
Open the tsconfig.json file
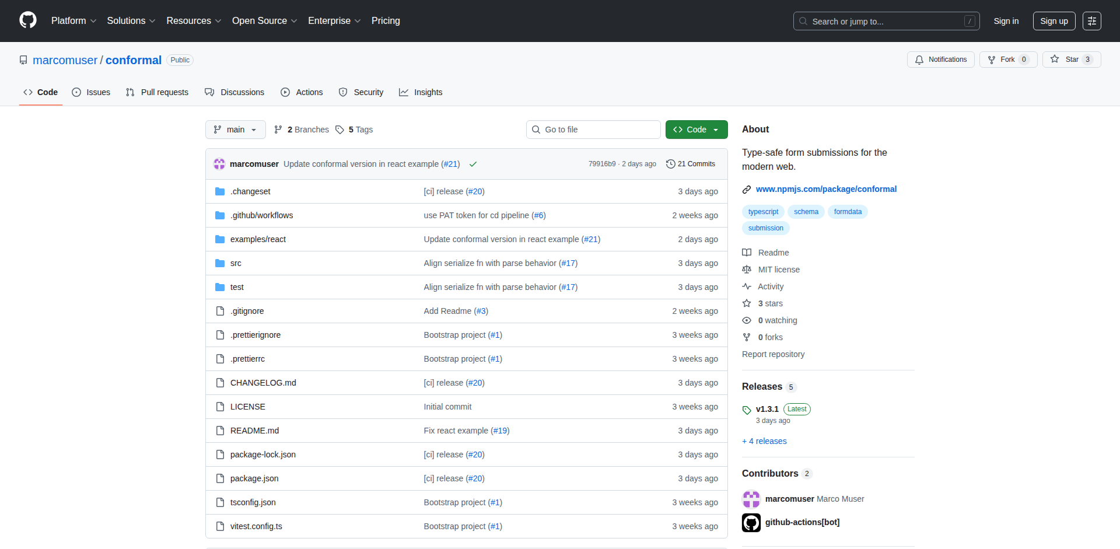coord(253,502)
